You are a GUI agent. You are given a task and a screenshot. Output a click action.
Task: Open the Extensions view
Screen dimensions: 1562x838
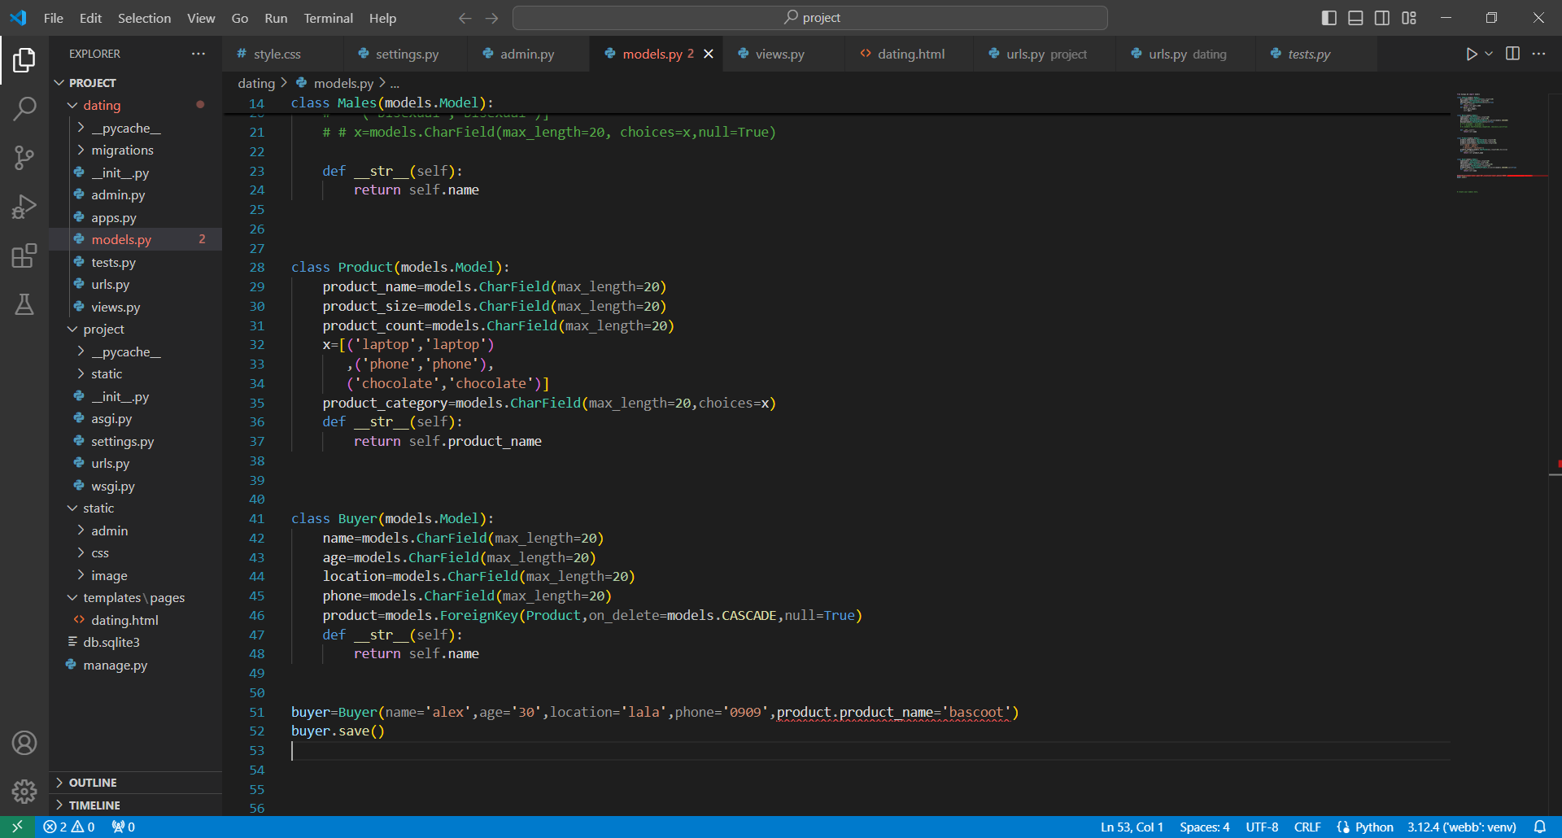click(x=24, y=255)
